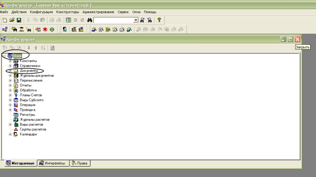Expand the Отчеты node
This screenshot has height=177, width=316.
[10, 85]
